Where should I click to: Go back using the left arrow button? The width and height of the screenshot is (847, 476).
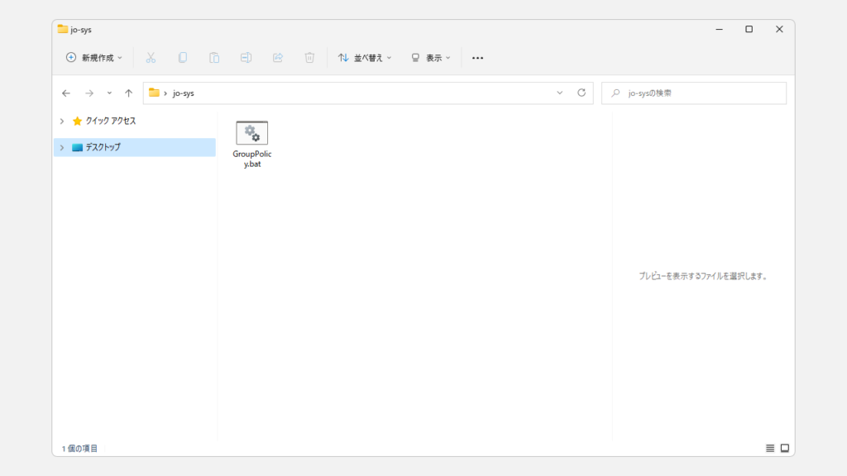(66, 93)
